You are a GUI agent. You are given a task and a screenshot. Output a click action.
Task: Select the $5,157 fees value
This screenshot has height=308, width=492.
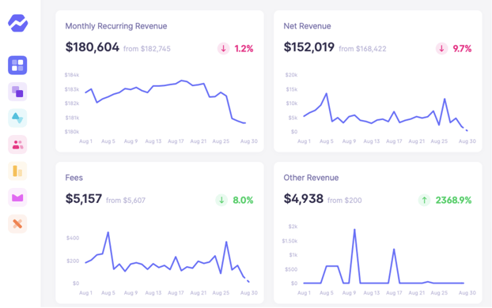[x=84, y=199]
